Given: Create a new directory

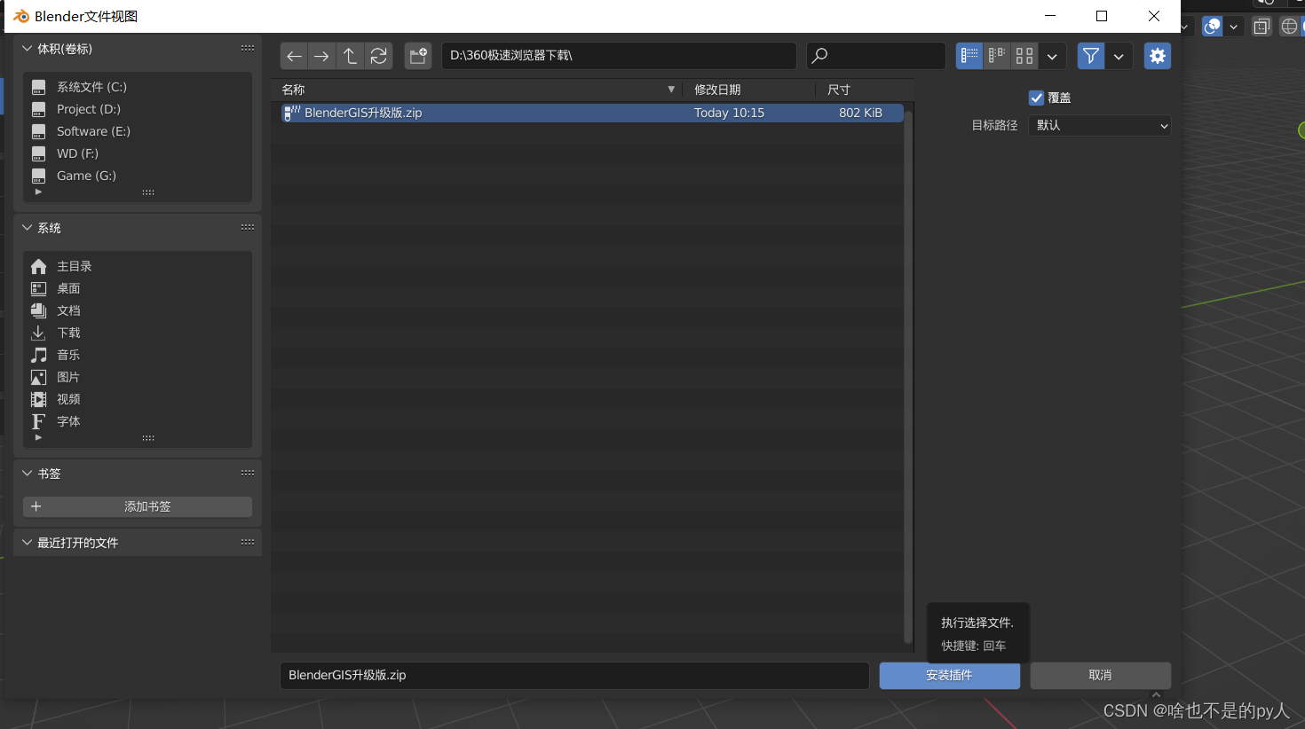Looking at the screenshot, I should [418, 56].
